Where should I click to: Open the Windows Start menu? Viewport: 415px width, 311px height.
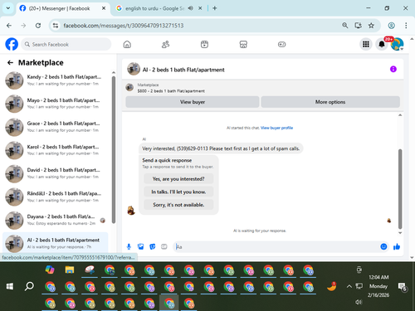coord(10,286)
